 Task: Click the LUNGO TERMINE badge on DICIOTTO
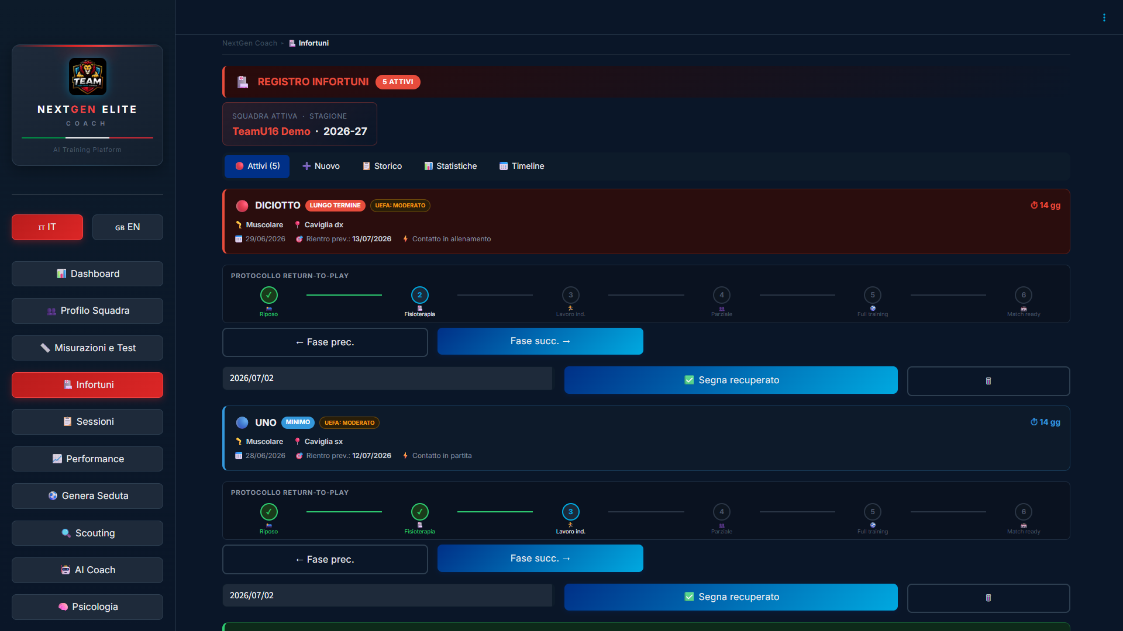pos(335,206)
